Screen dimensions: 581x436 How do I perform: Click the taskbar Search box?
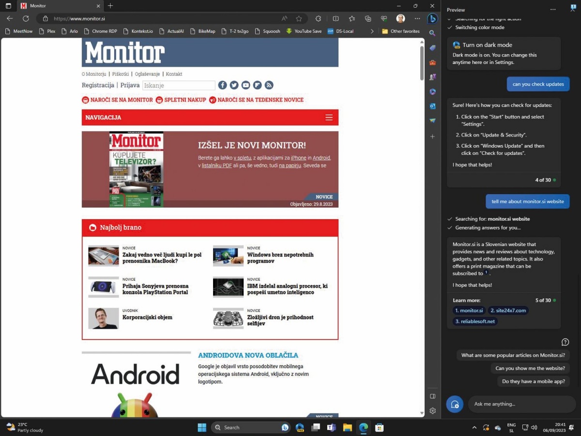pos(251,428)
